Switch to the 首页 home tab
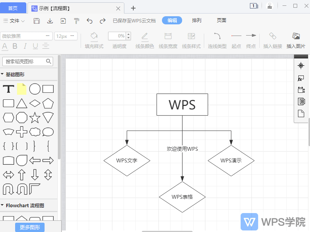This screenshot has width=310, height=232. (13, 8)
